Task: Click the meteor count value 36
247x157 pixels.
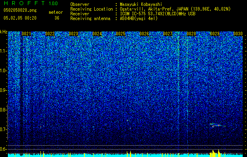Action: [x=57, y=18]
